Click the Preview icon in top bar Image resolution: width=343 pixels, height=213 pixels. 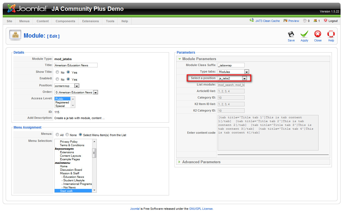285,21
